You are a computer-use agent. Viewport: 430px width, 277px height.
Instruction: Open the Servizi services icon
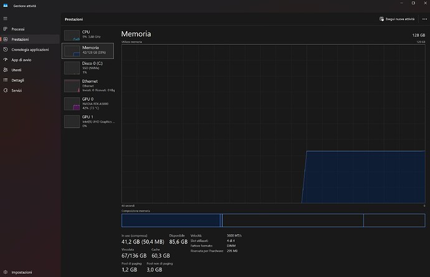(x=5, y=90)
